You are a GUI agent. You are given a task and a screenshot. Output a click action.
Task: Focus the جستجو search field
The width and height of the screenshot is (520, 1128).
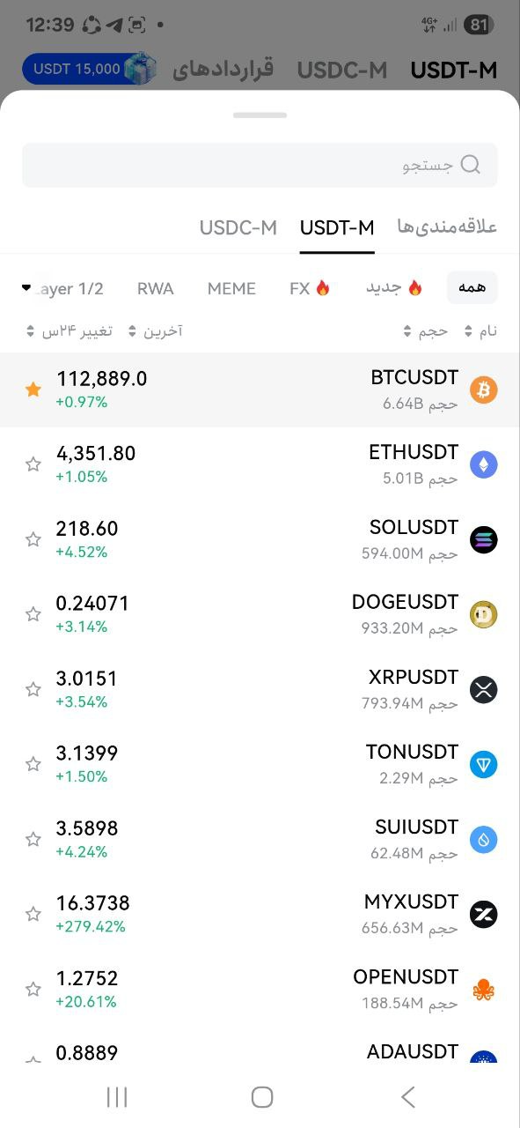coord(260,165)
